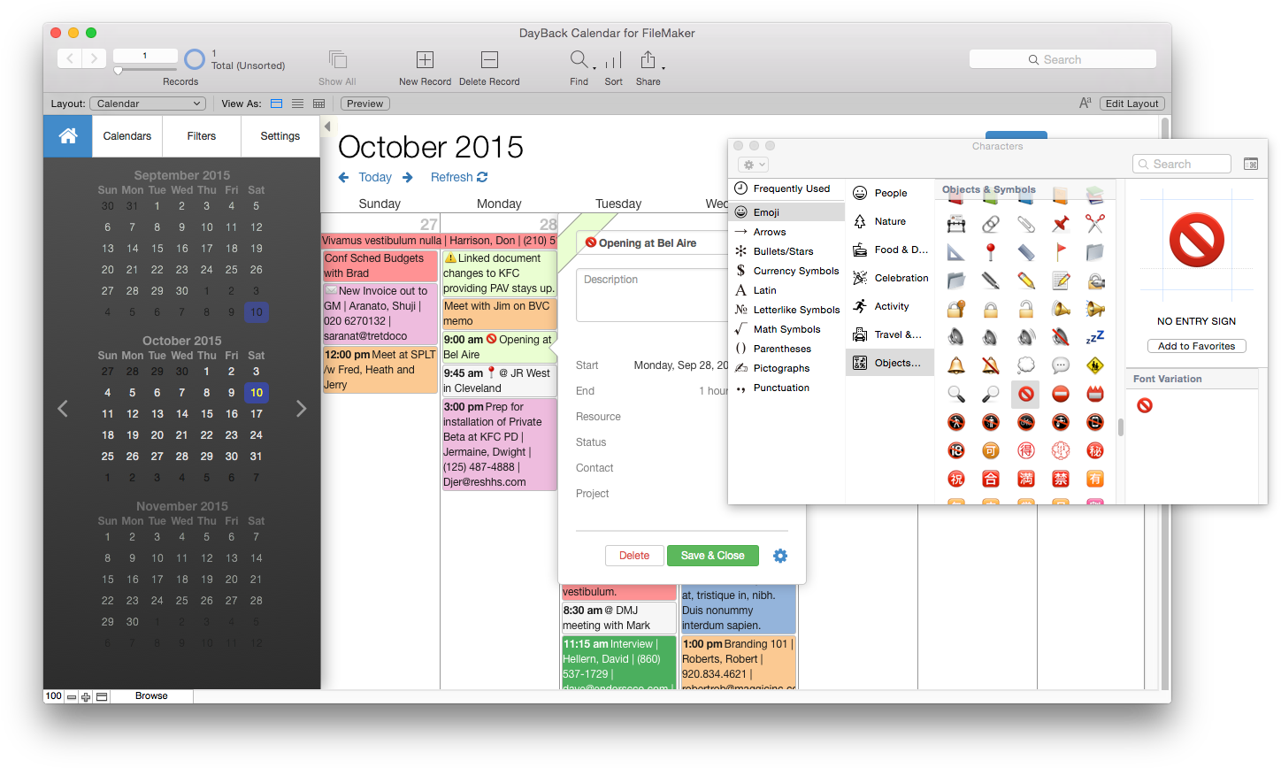The image size is (1281, 768).
Task: Click the Delete Record toolbar icon
Action: pos(489,59)
